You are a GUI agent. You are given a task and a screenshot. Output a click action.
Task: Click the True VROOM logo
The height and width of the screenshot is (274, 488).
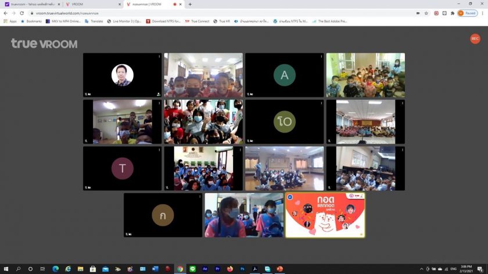pyautogui.click(x=44, y=43)
